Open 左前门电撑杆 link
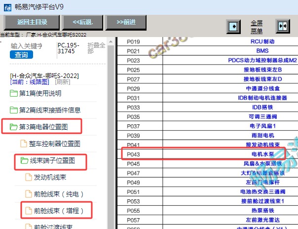The width and height of the screenshot is (298, 229). pyautogui.click(x=262, y=182)
